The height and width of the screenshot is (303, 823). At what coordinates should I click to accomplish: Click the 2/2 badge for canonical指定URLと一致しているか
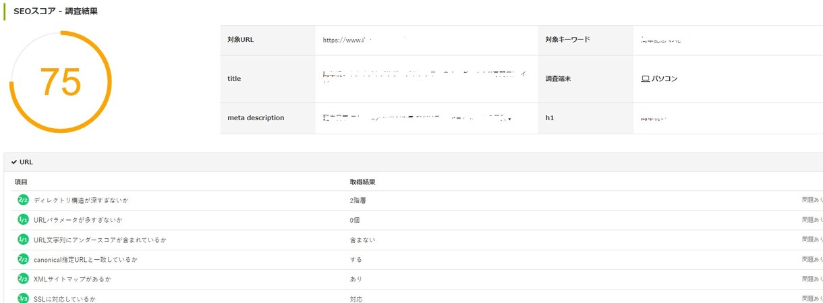23,259
